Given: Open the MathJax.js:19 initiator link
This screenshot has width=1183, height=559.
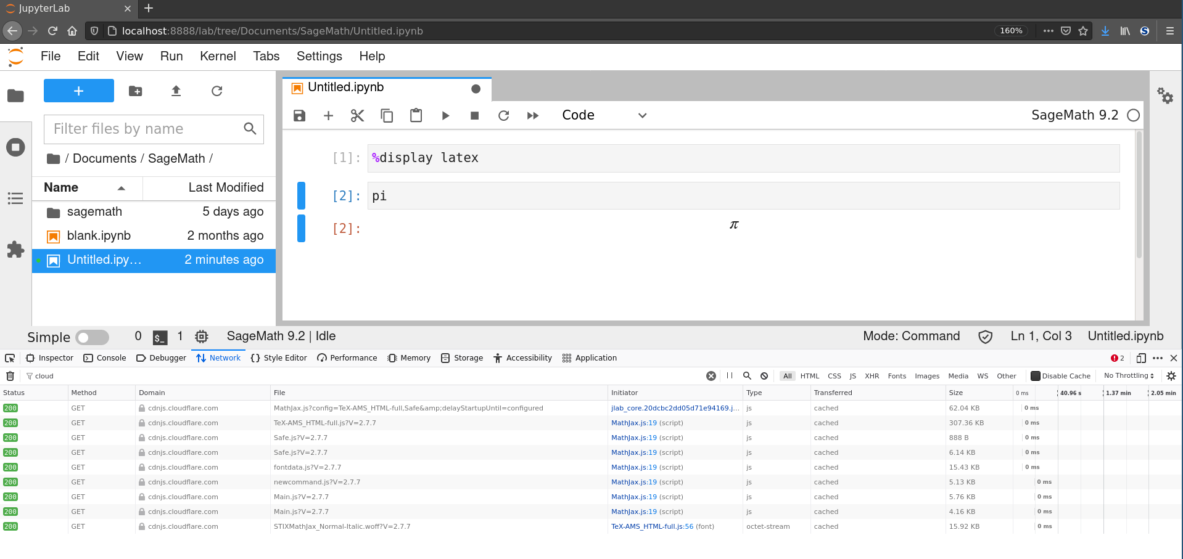Looking at the screenshot, I should click(x=634, y=423).
